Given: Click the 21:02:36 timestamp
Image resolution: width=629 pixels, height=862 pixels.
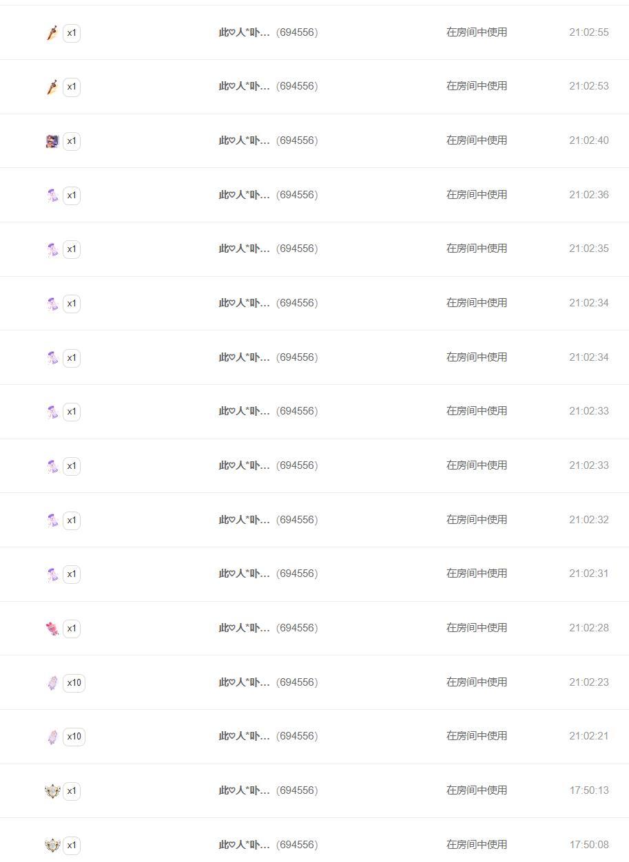Looking at the screenshot, I should pos(589,195).
